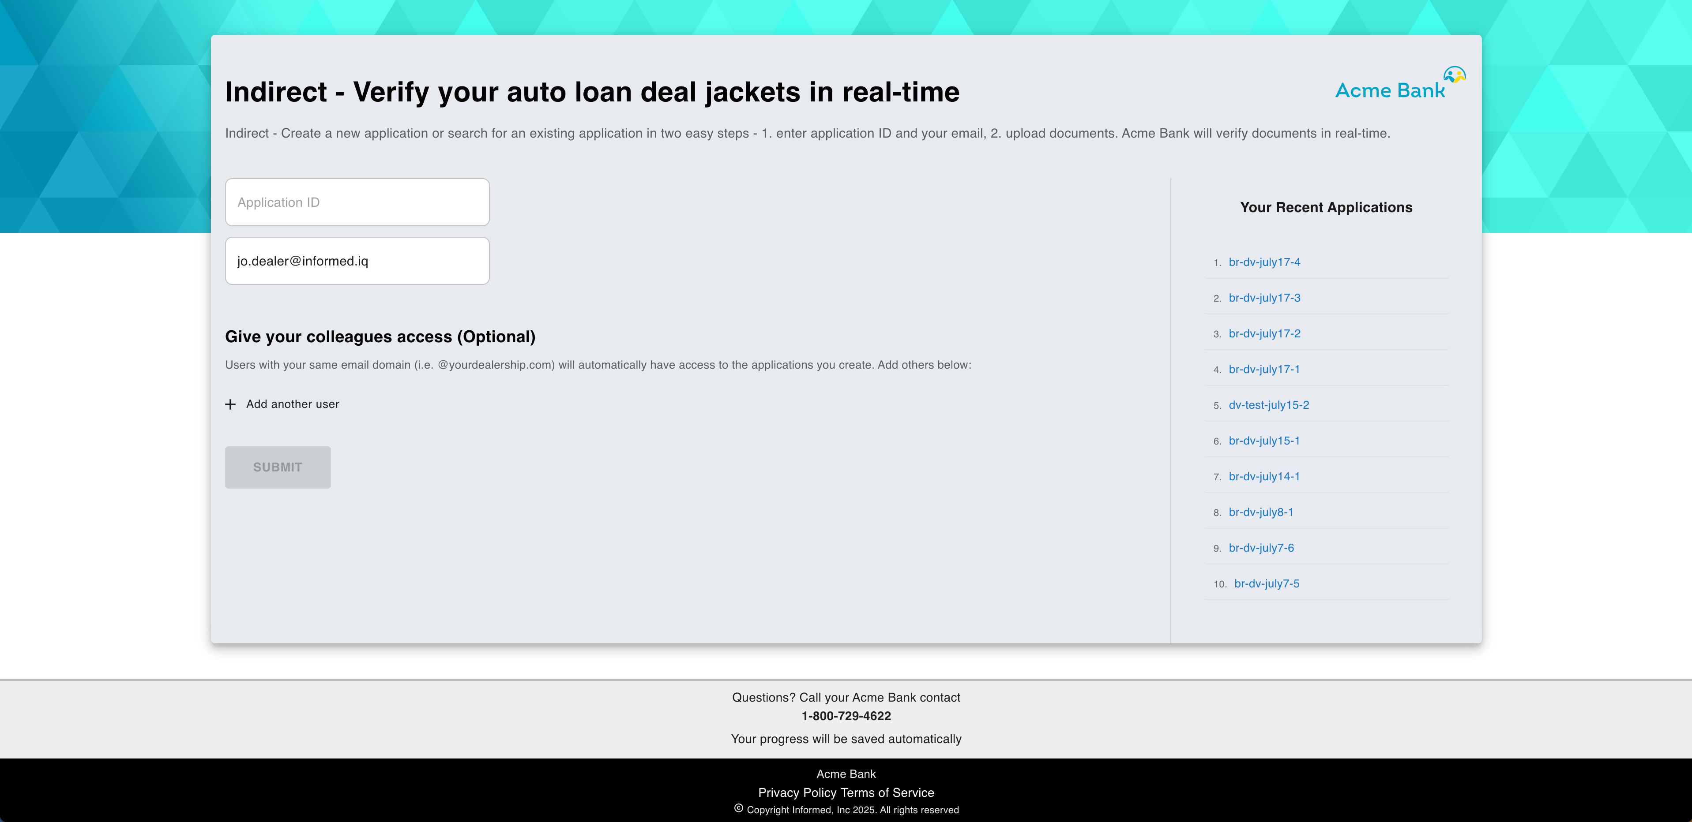Click the 1-800-729-4622 phone number
1692x822 pixels.
pyautogui.click(x=846, y=716)
